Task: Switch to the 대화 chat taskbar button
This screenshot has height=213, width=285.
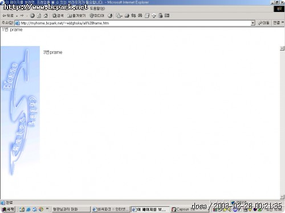Action: click(71, 210)
